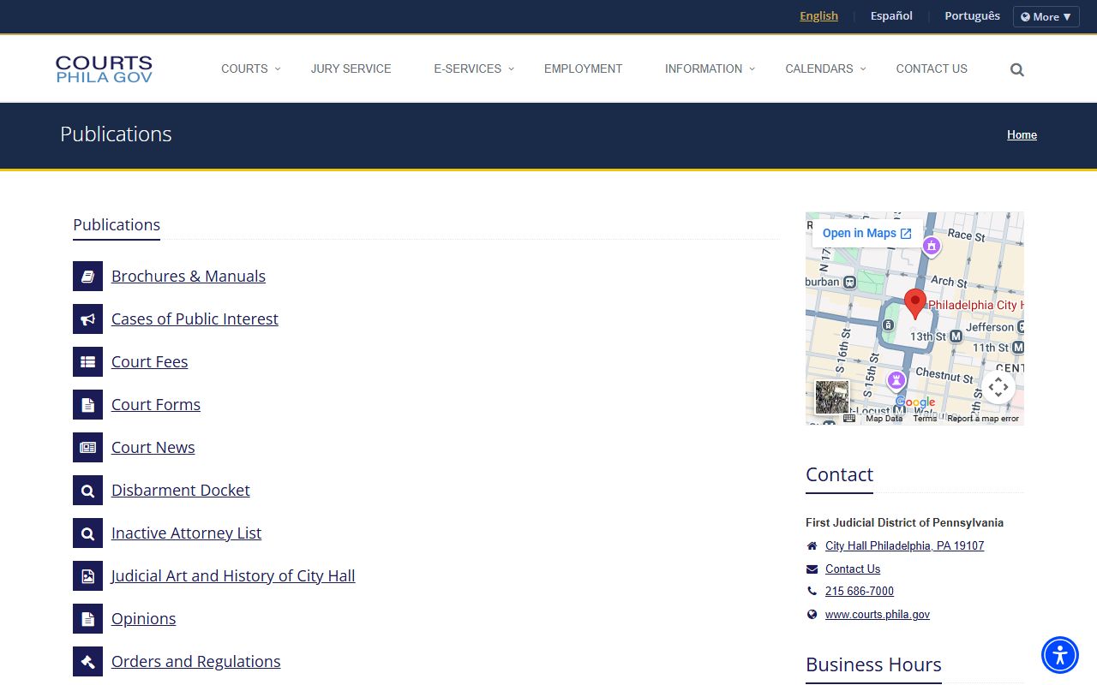Expand the Information navigation menu
This screenshot has height=685, width=1097.
(x=710, y=68)
